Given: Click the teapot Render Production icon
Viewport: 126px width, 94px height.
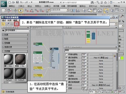Looking at the screenshot, I should pos(122,11).
